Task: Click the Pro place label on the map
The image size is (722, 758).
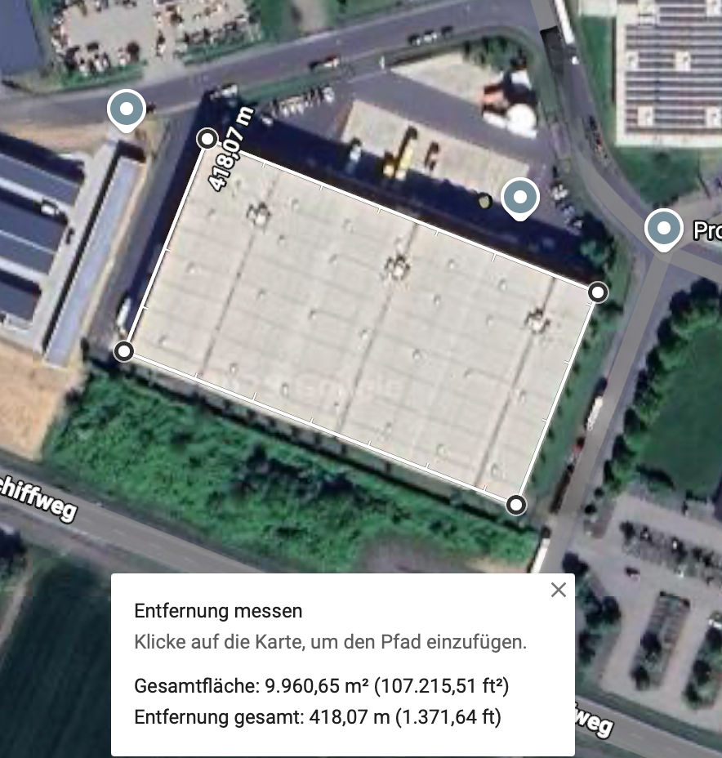Action: click(707, 230)
